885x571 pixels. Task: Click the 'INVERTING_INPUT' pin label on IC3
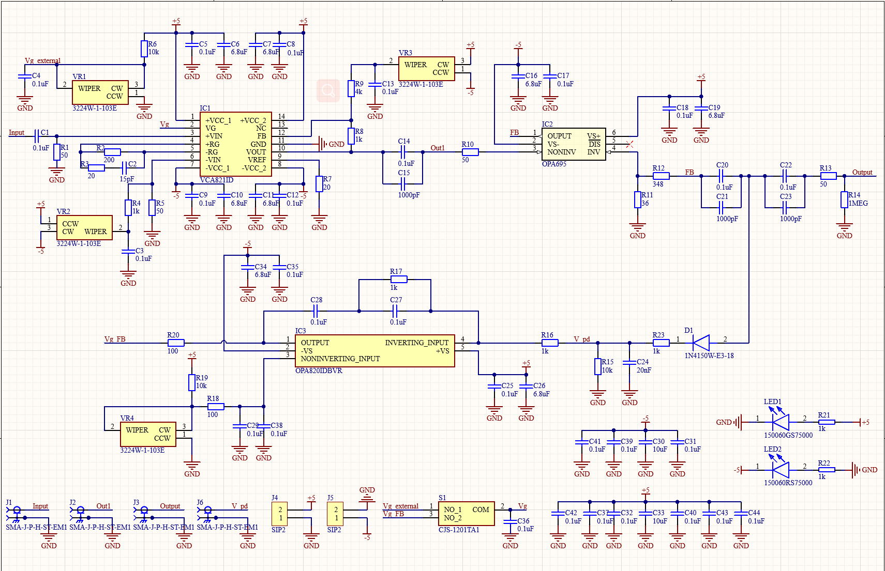(x=416, y=343)
